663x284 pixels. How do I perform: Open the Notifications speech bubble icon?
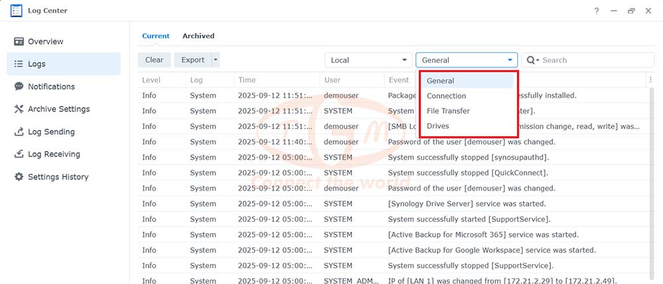pos(19,87)
